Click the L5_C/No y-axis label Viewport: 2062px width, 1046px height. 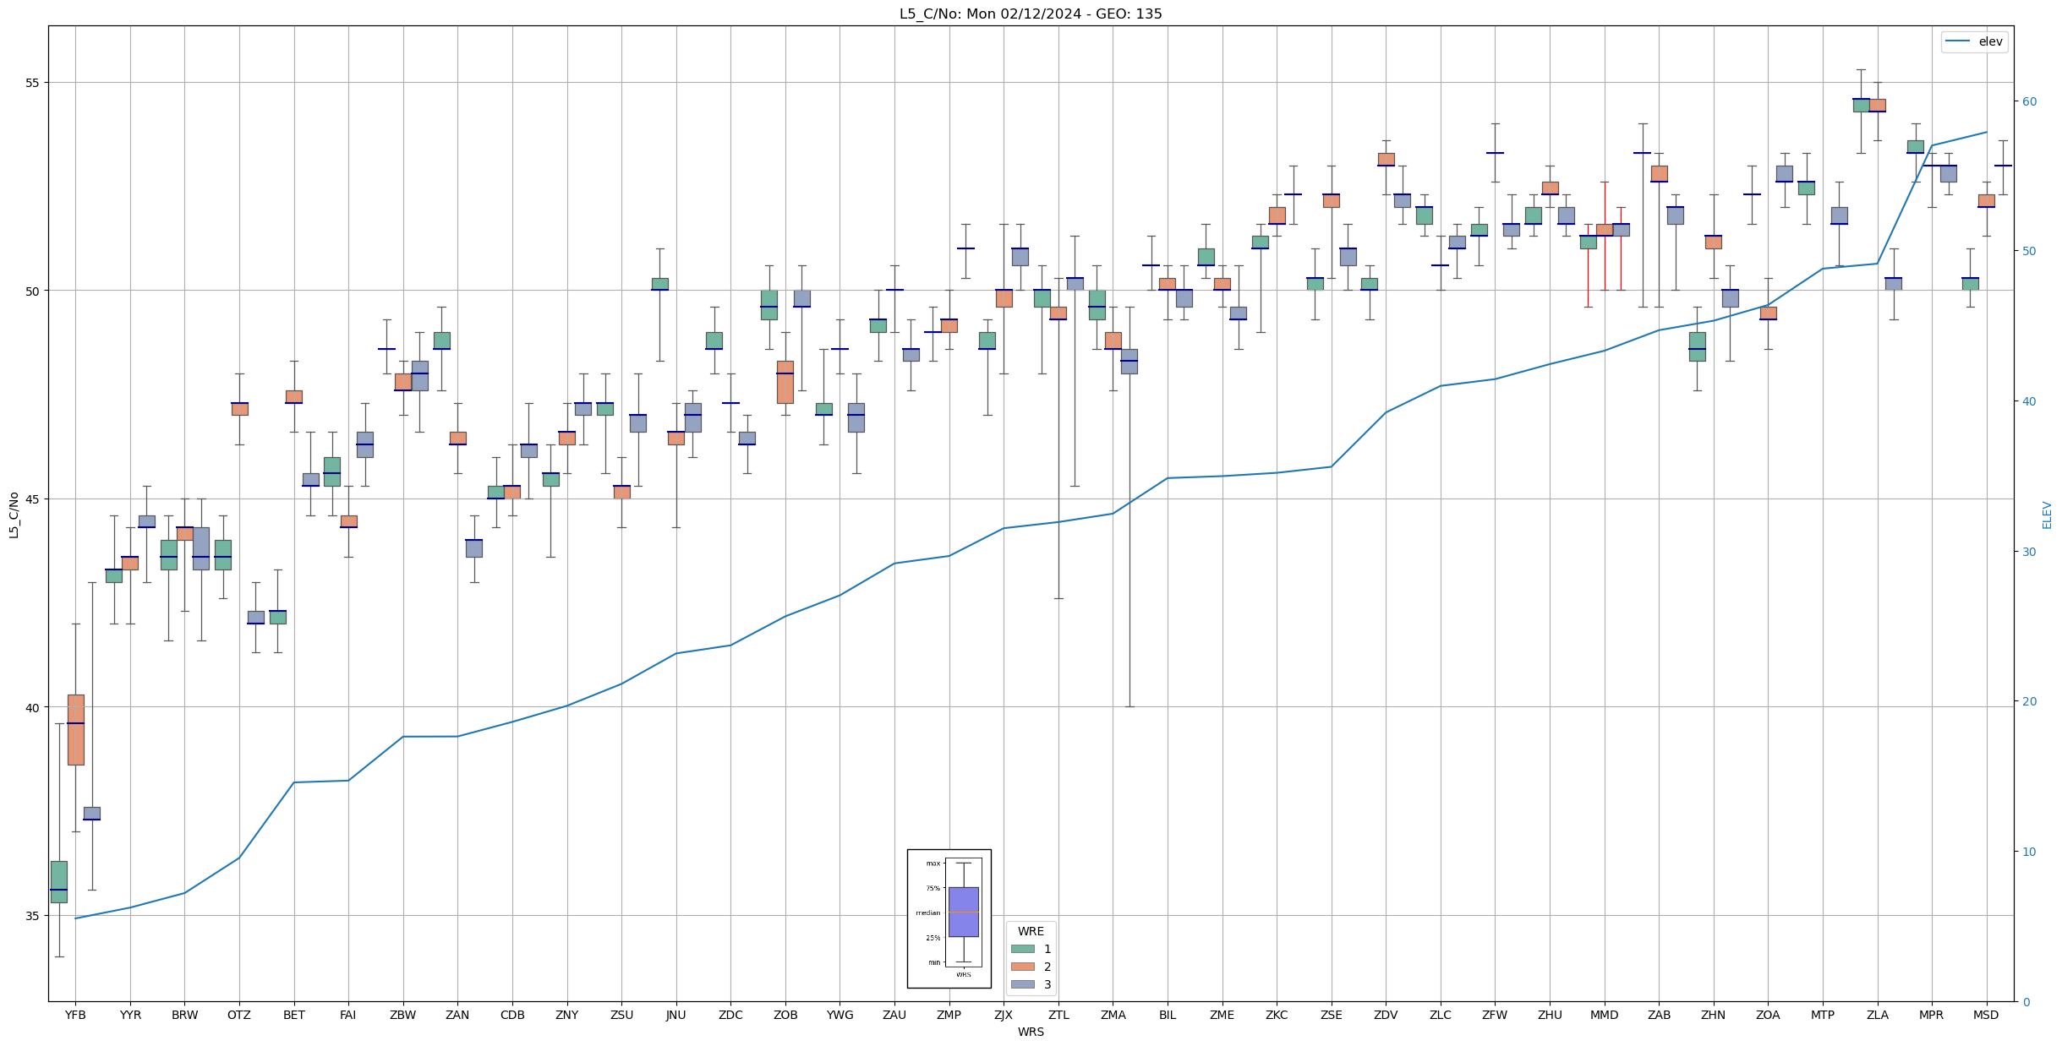(x=14, y=514)
